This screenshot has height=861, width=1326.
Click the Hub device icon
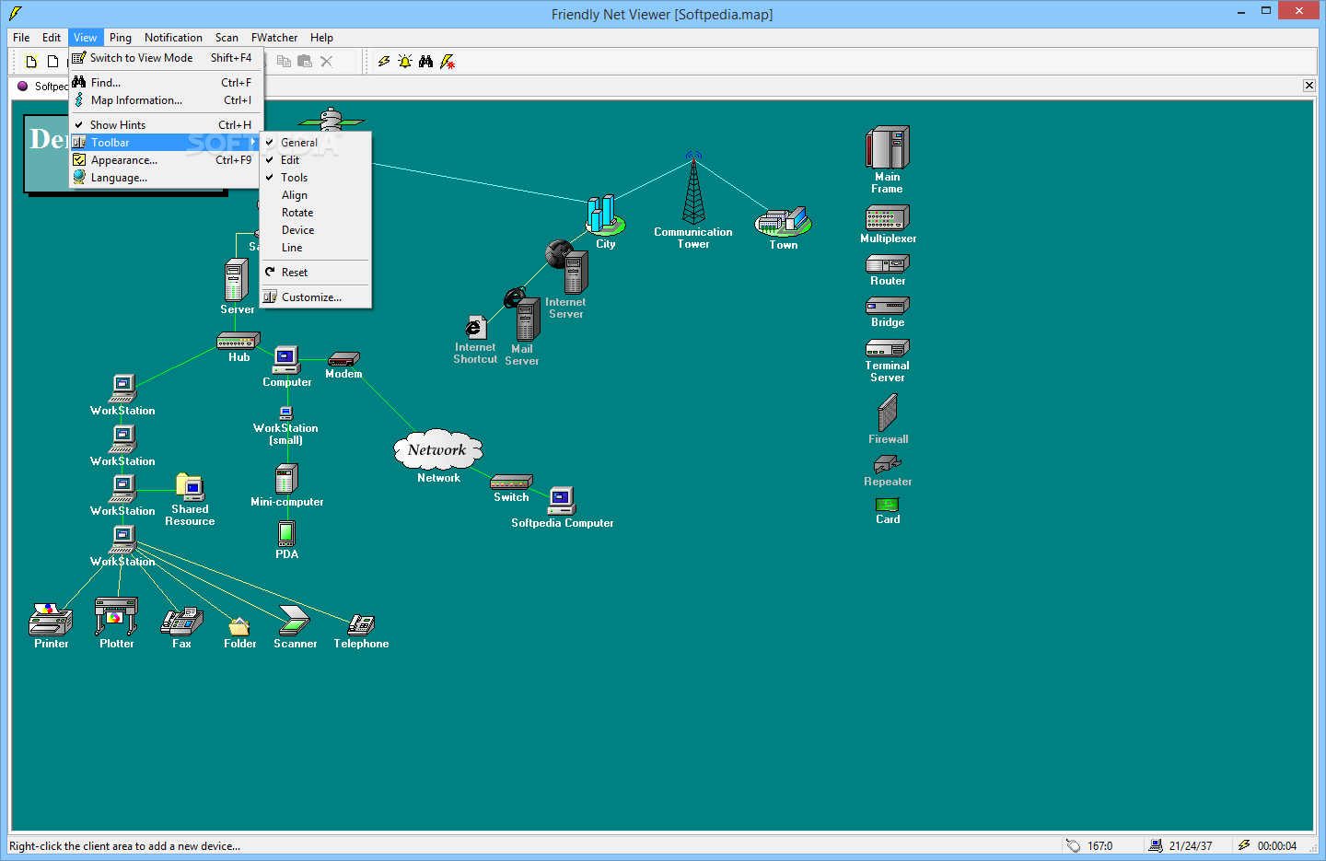click(238, 341)
